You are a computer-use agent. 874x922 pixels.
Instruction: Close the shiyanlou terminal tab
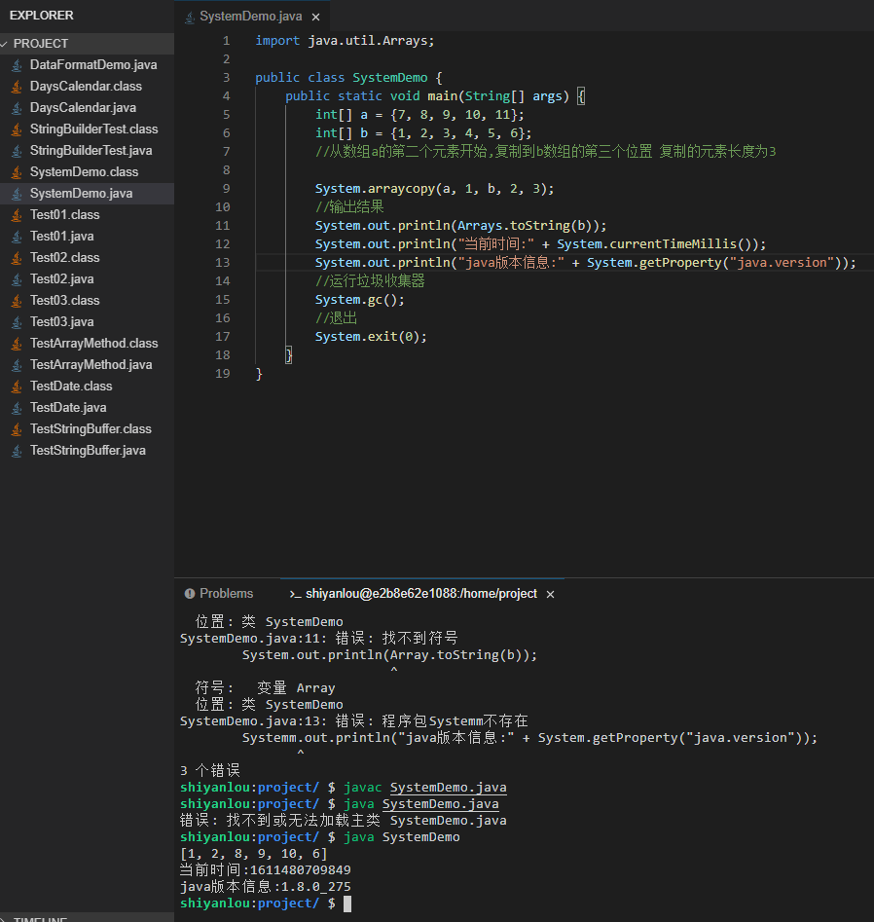550,595
